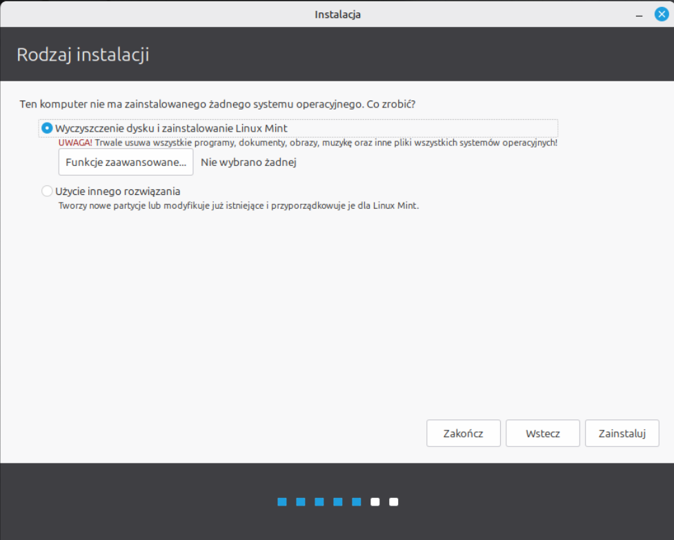
Task: Minimize the Instalacja window
Action: tap(640, 14)
